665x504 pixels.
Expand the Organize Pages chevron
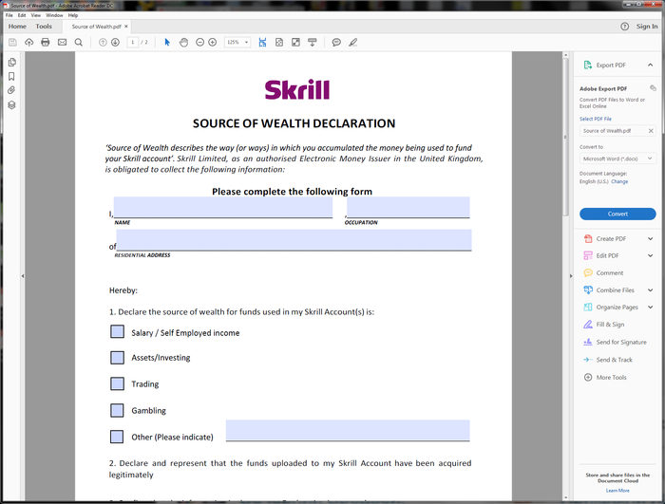(650, 307)
